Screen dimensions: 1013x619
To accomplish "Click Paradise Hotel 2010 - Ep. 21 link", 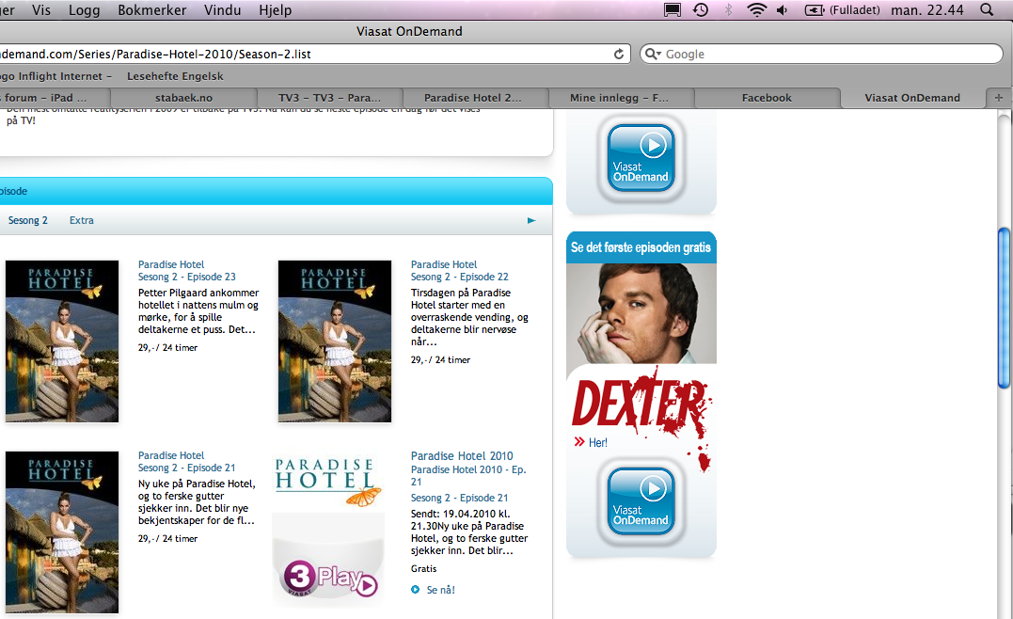I will coord(468,476).
